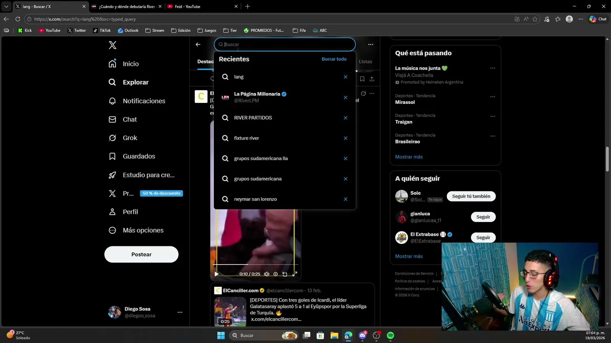
Task: Open Chat in the X sidebar
Action: pos(123,120)
